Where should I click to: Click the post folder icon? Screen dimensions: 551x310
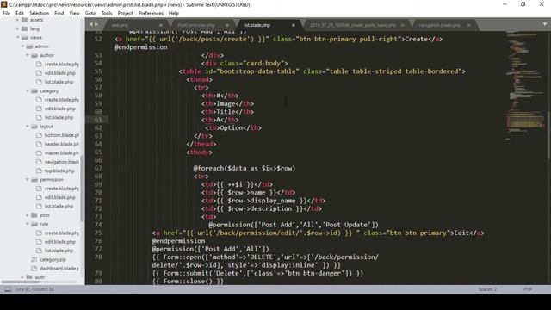[x=34, y=215]
